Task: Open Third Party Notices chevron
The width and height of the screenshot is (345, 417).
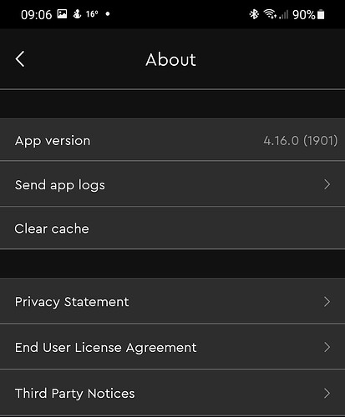Action: coord(327,393)
